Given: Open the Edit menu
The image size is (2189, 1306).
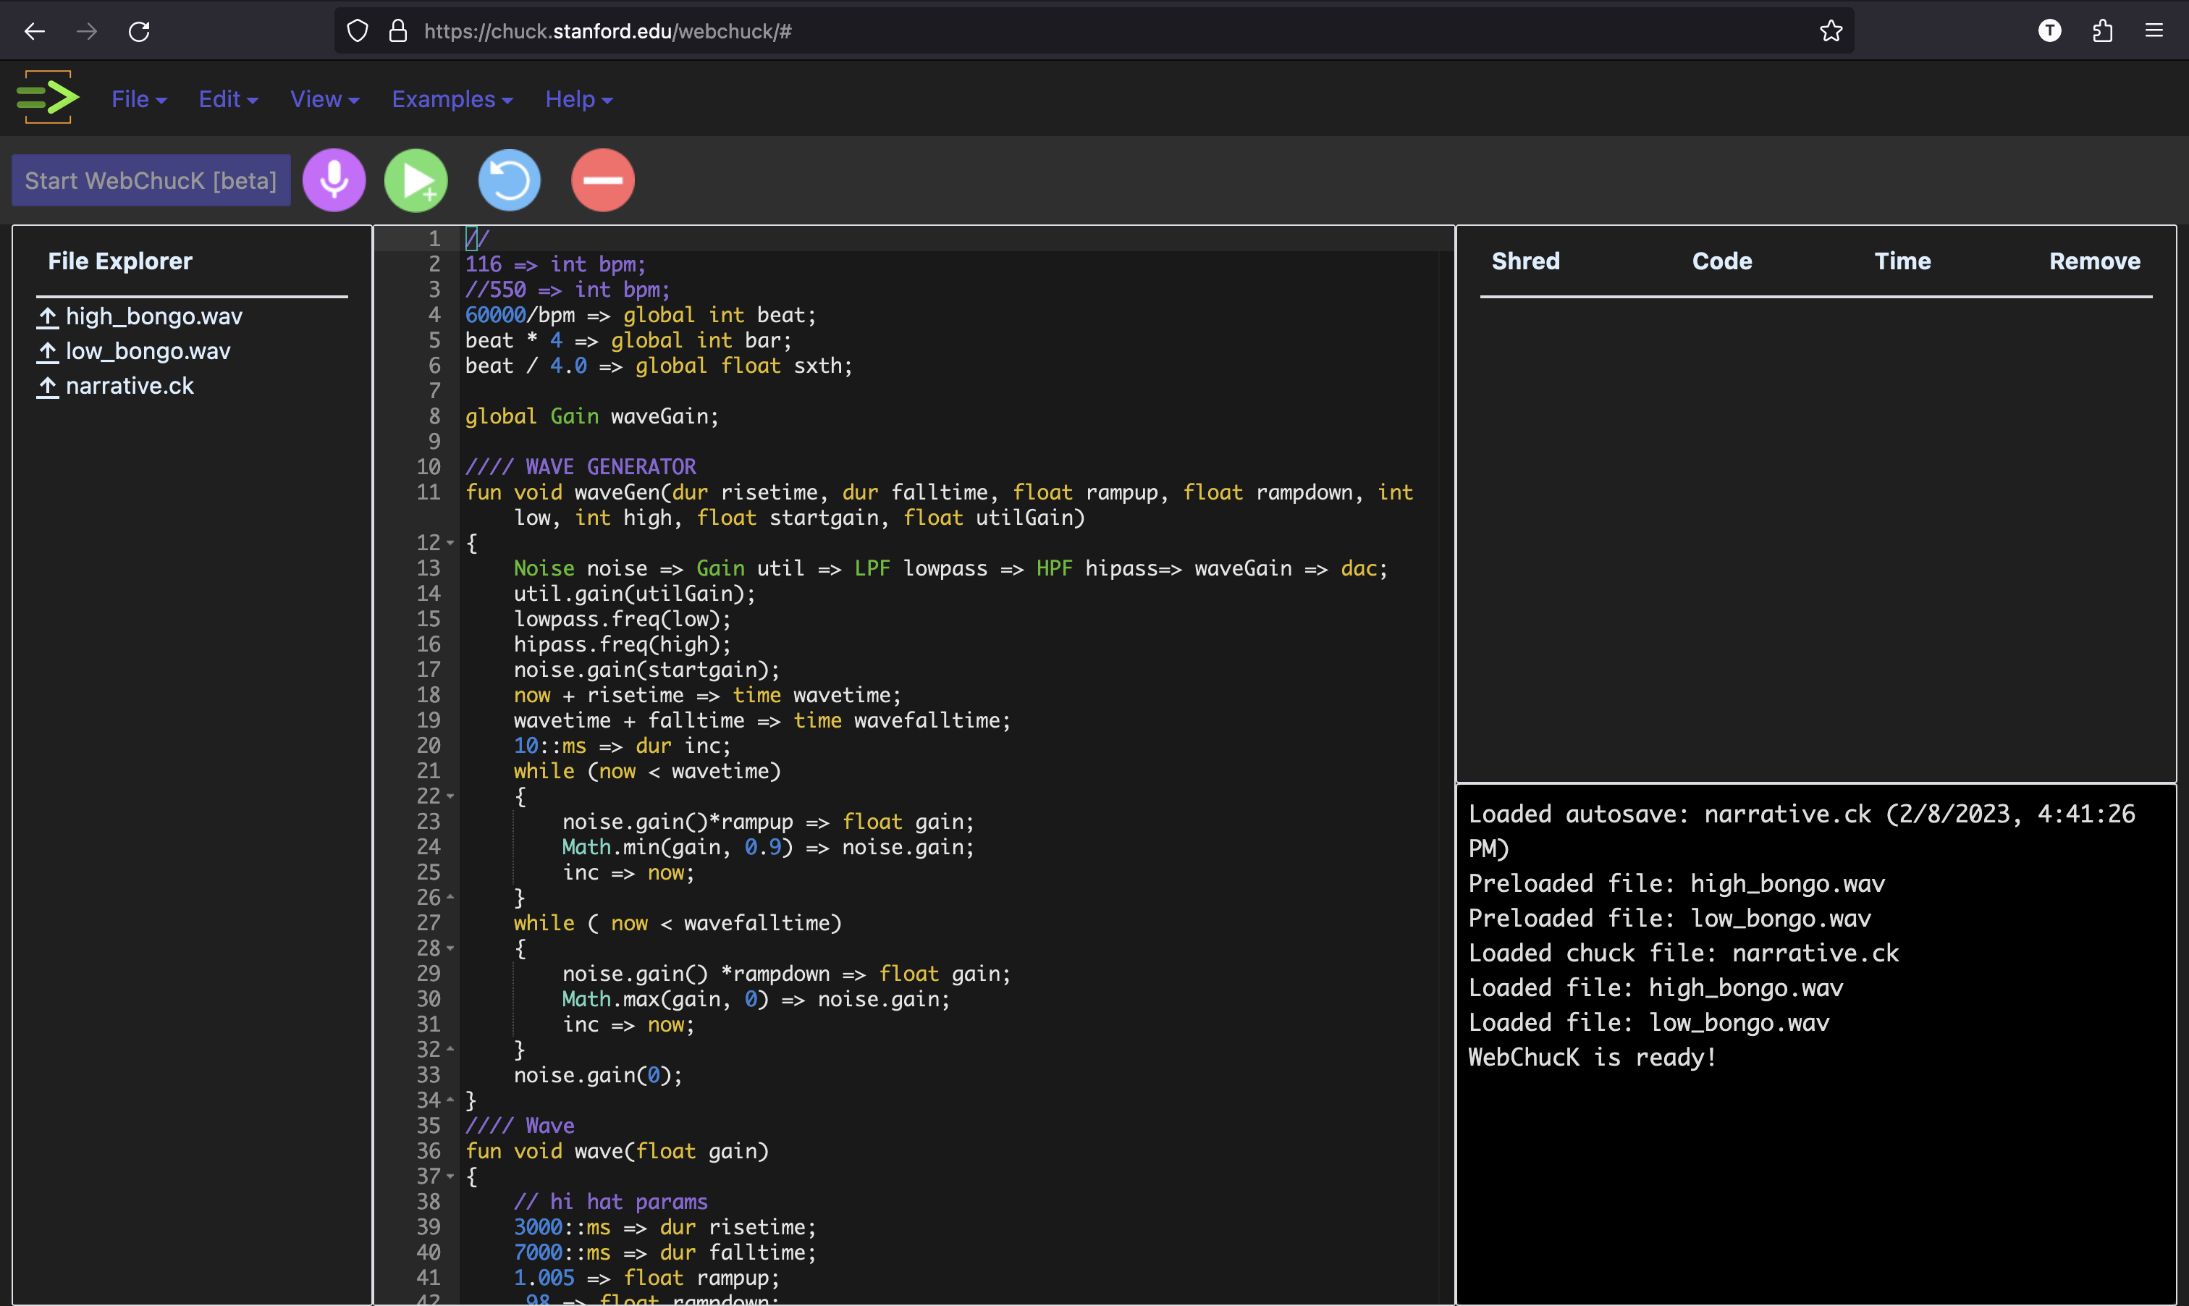Looking at the screenshot, I should (x=228, y=99).
